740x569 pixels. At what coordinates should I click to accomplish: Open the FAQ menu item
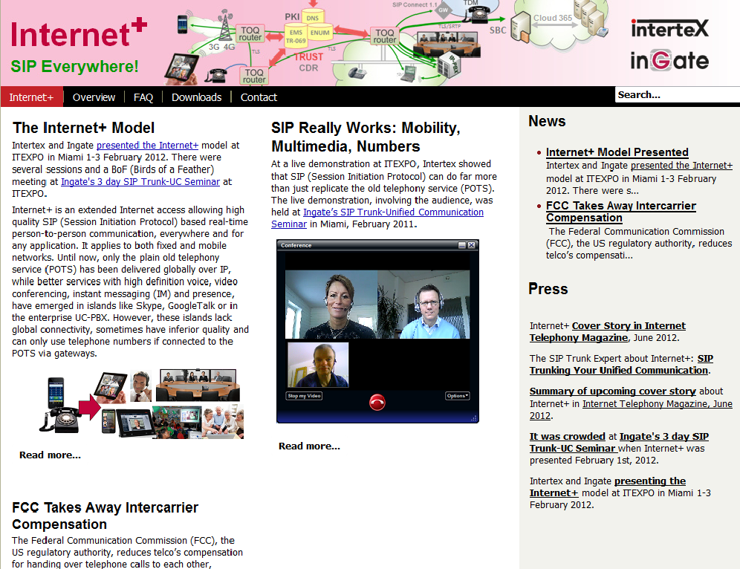click(x=143, y=97)
